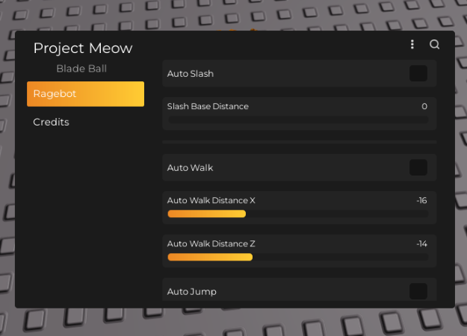Image resolution: width=467 pixels, height=336 pixels.
Task: Click the unfilled part of the Distance X slider
Action: click(336, 214)
